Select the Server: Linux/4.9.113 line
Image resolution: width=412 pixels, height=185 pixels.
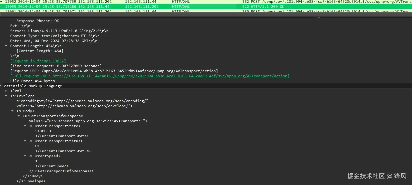coord(59,31)
